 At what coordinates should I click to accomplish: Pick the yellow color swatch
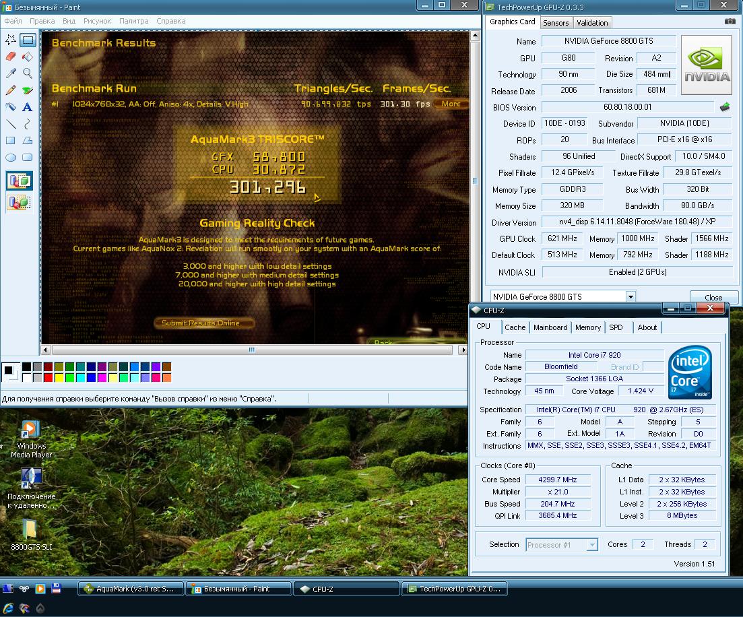59,378
